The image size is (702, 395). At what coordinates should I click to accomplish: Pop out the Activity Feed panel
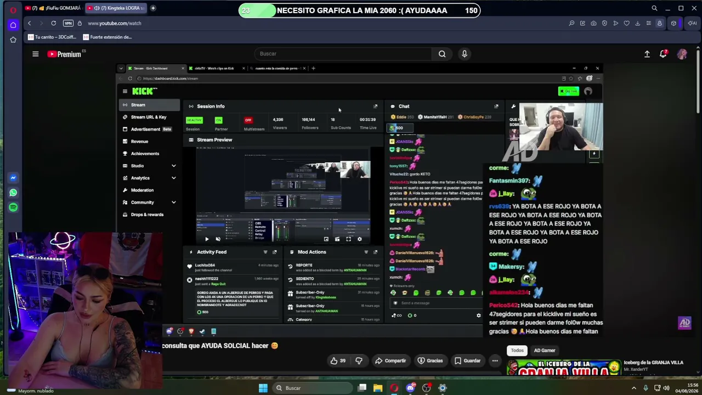pos(275,252)
